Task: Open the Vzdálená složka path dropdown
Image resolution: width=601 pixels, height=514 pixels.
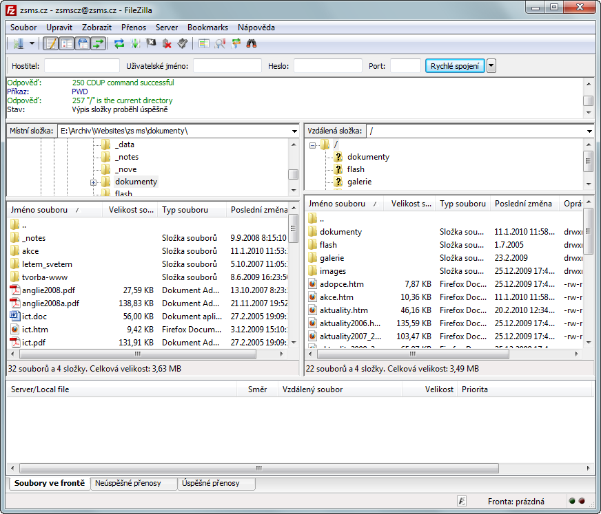Action: (589, 131)
